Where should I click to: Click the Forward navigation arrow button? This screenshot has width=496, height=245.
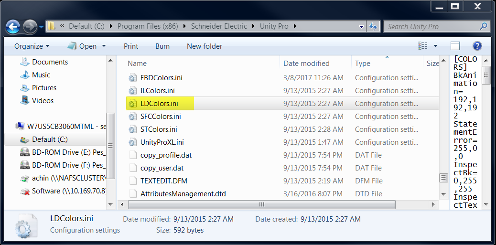click(30, 27)
